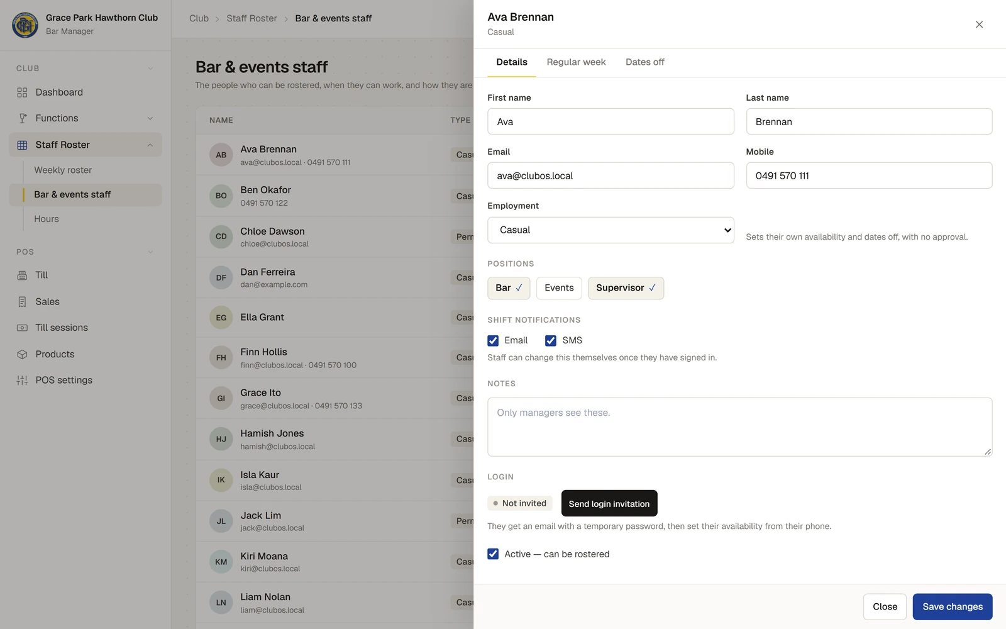Click the BO avatar for Ben Okafor
1006x629 pixels.
(221, 196)
